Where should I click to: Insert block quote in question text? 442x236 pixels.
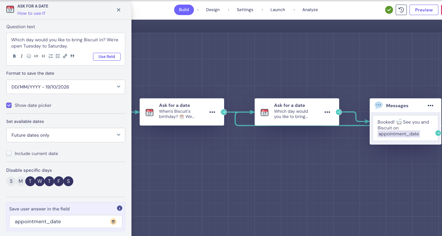coord(72,56)
